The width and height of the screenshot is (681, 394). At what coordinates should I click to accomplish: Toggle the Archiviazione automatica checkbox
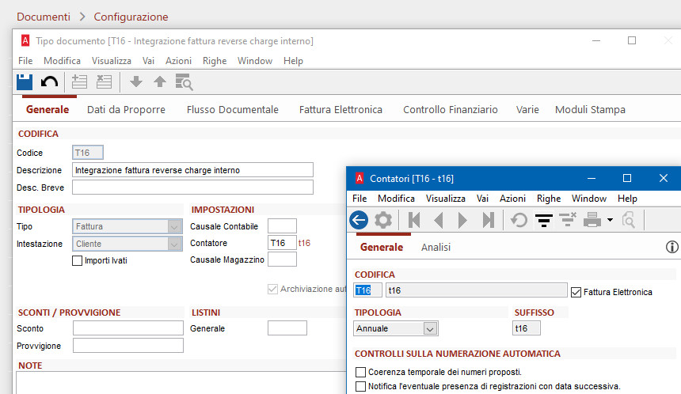click(x=272, y=289)
